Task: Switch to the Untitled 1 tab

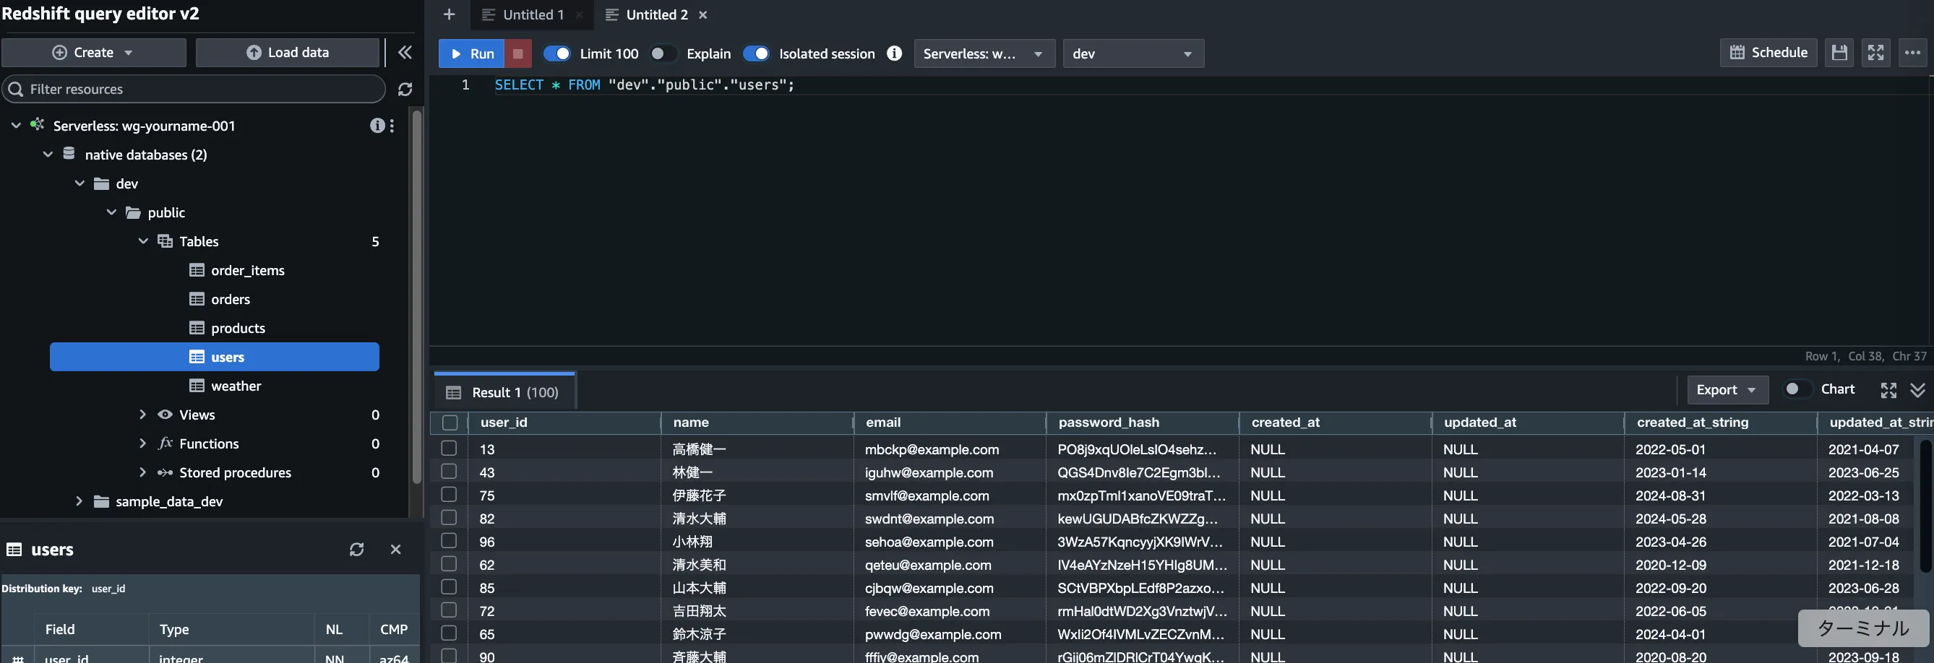Action: pos(533,14)
